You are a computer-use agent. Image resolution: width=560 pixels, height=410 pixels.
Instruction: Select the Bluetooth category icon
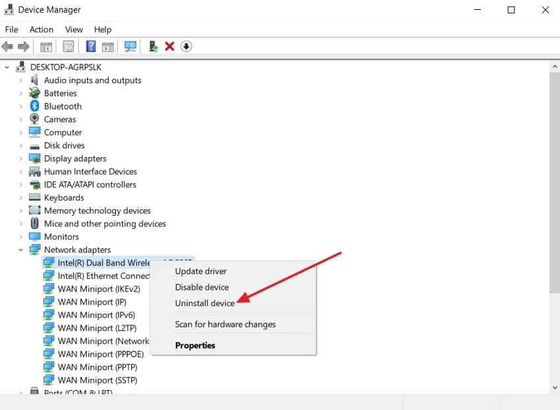(x=35, y=106)
